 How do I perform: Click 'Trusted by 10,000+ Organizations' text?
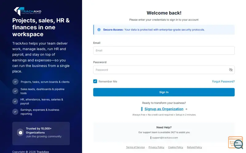pyautogui.click(x=39, y=131)
